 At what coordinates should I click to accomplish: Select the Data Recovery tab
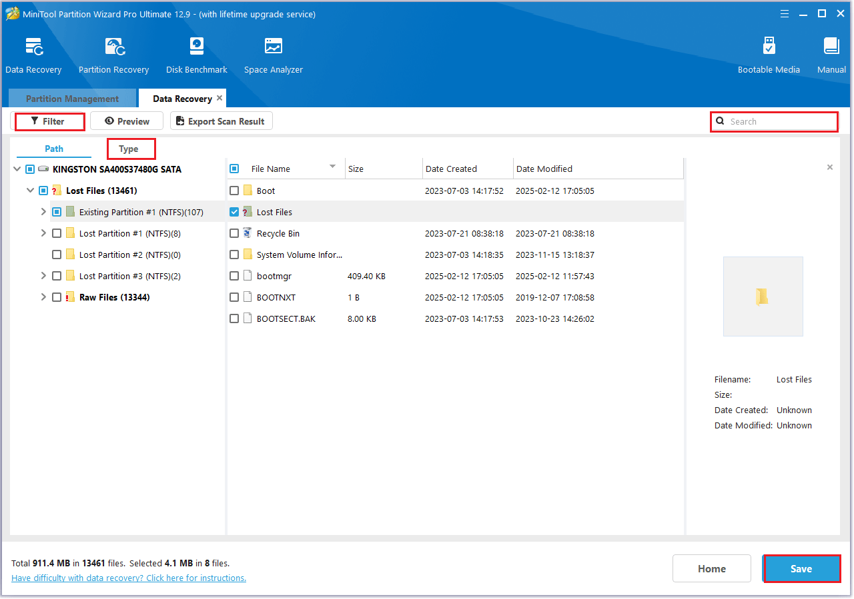pyautogui.click(x=182, y=99)
